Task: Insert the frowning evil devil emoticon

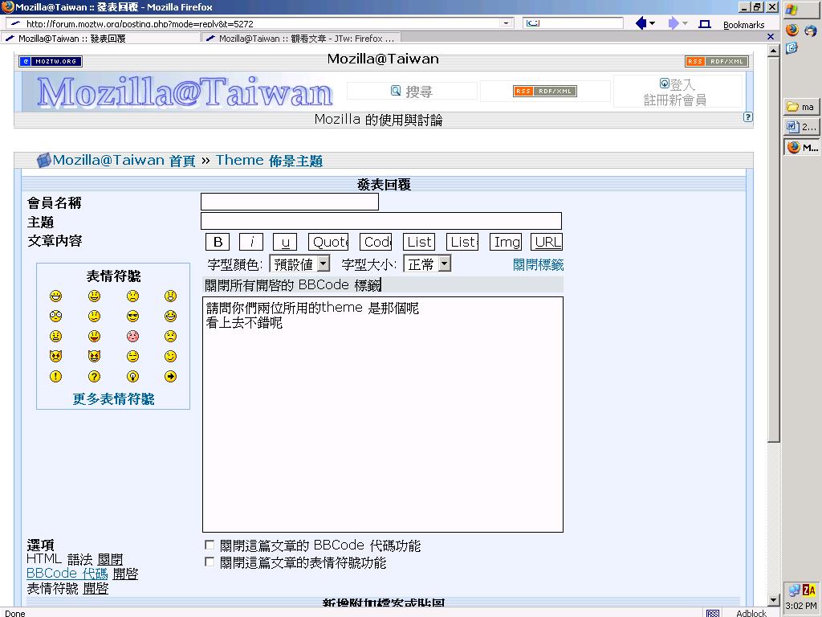Action: [x=55, y=356]
